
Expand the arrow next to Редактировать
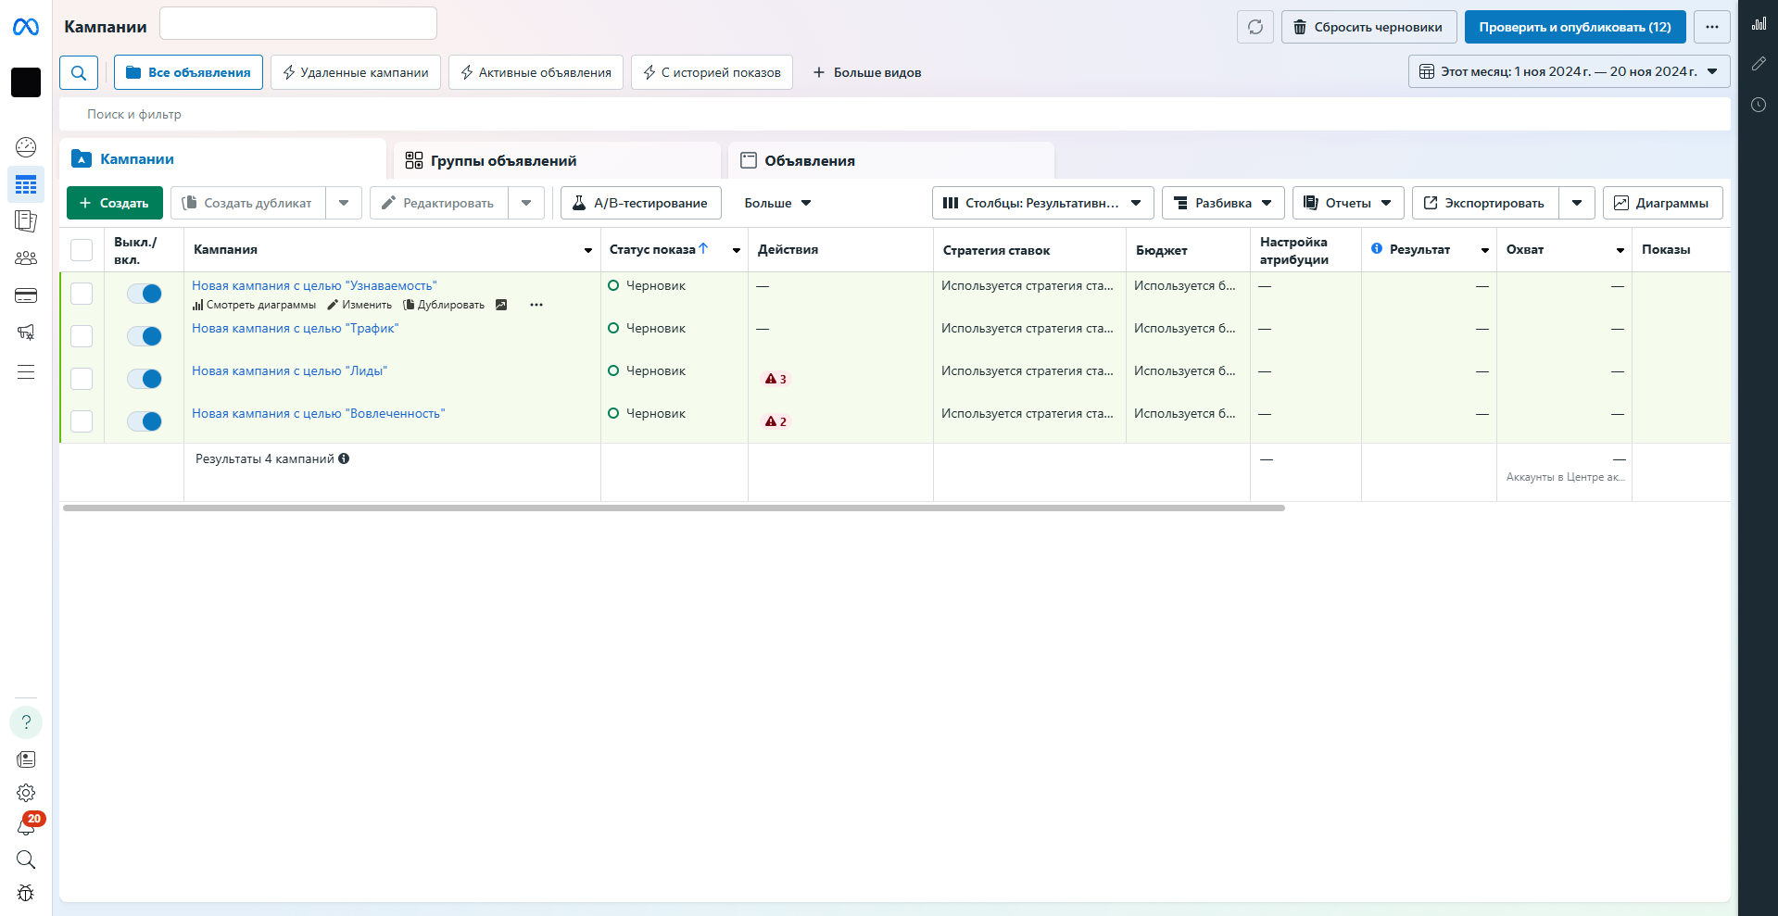click(526, 203)
